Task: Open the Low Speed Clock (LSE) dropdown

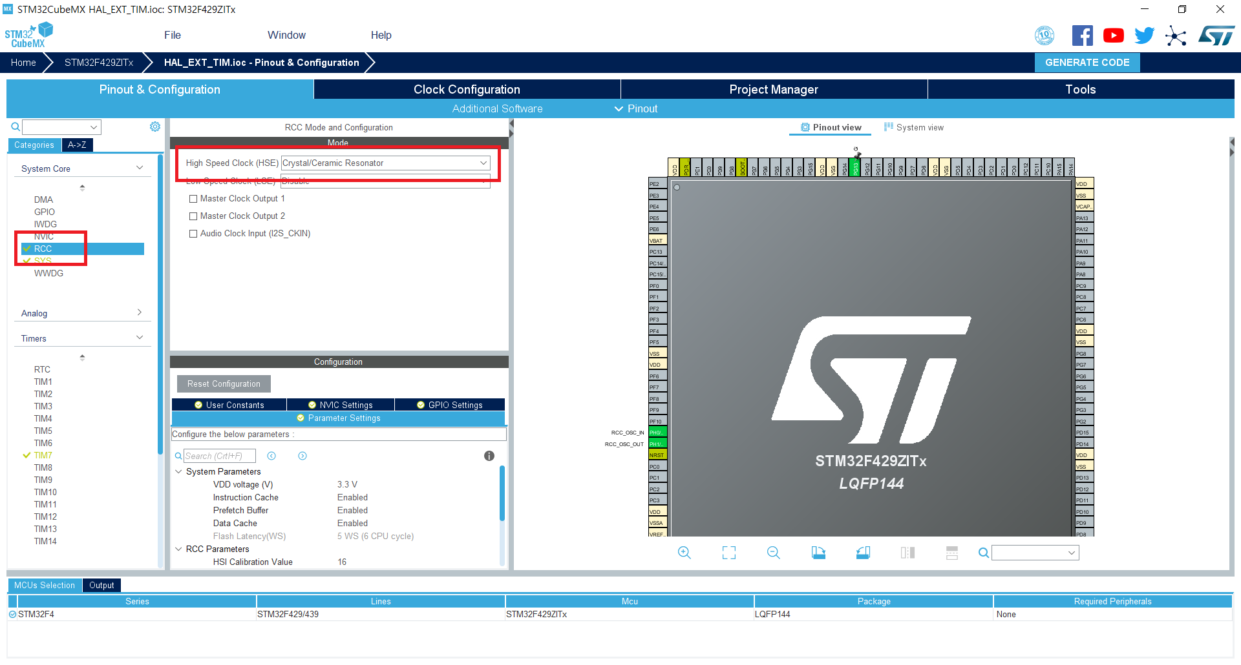Action: pos(385,181)
